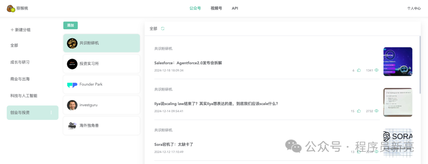428x164 pixels.
Task: Open the article Ilya说scaling law结束了
Action: coord(216,104)
